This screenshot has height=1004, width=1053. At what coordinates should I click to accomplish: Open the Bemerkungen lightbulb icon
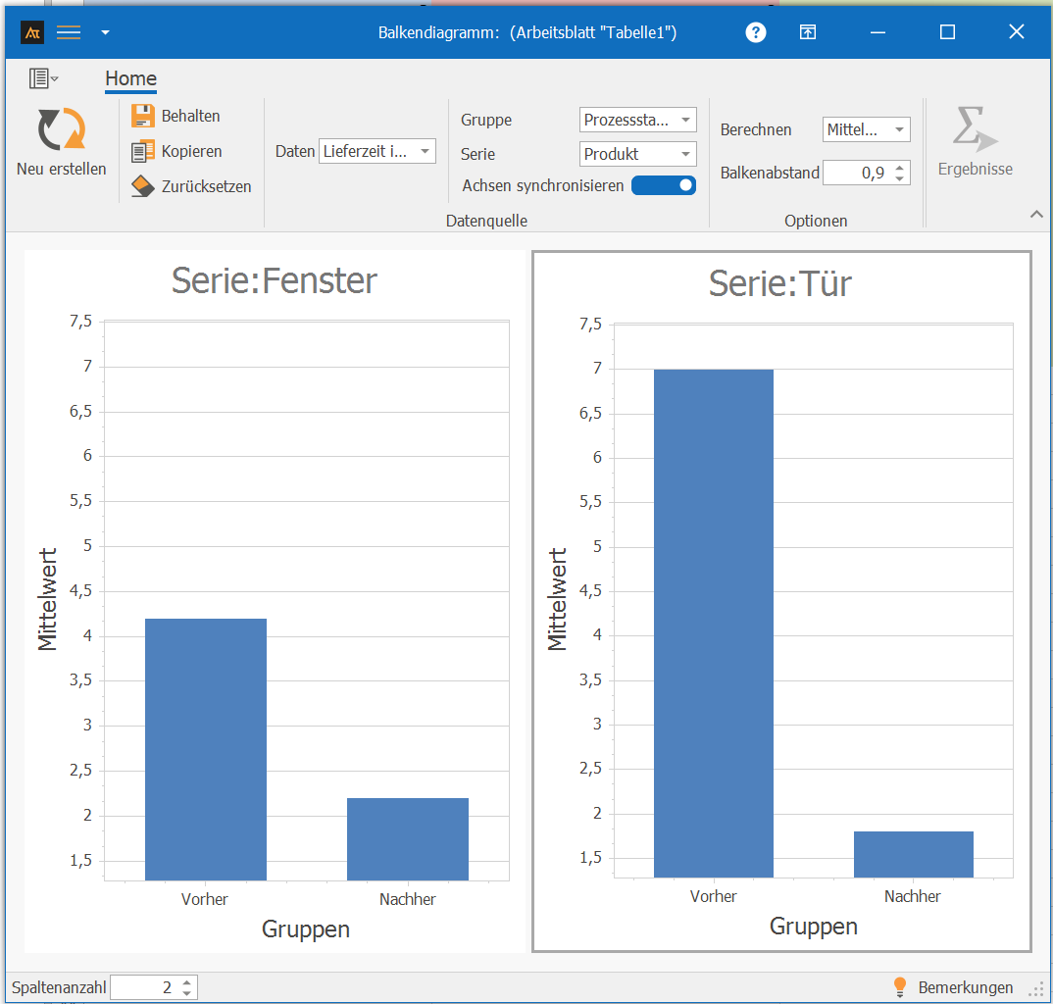click(x=900, y=987)
